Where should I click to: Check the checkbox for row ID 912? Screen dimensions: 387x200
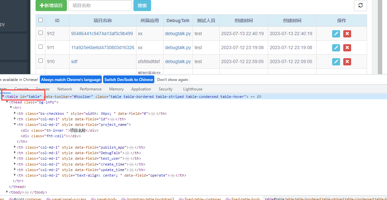tap(40, 33)
